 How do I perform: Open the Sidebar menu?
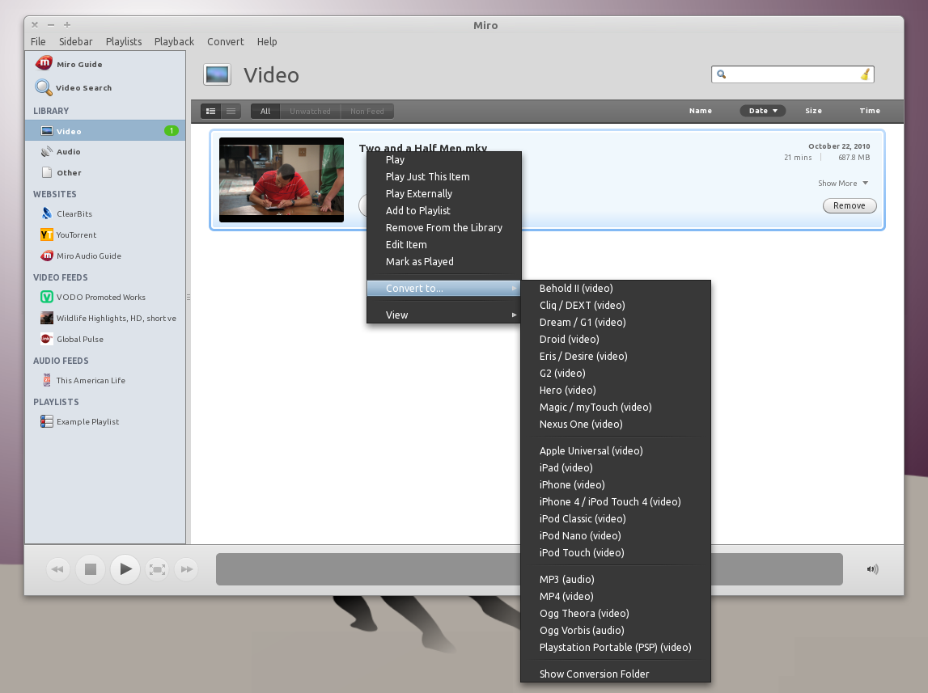pos(76,41)
